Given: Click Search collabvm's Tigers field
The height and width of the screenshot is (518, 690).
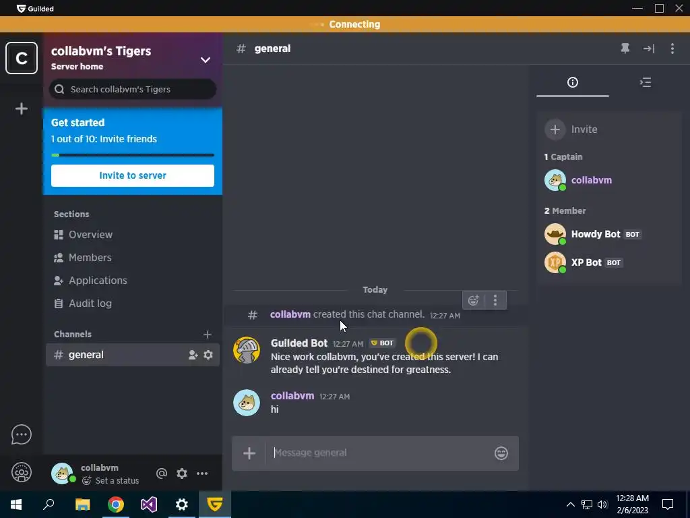Looking at the screenshot, I should tap(133, 90).
